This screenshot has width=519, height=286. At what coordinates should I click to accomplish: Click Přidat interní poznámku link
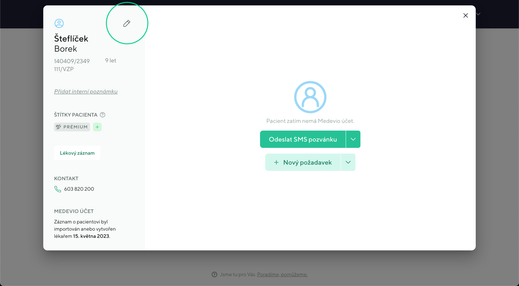(86, 91)
